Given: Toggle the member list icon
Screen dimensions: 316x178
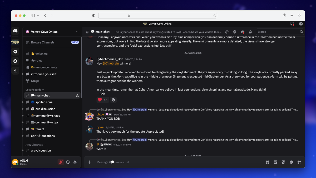Looking at the screenshot, I should click(250, 32).
